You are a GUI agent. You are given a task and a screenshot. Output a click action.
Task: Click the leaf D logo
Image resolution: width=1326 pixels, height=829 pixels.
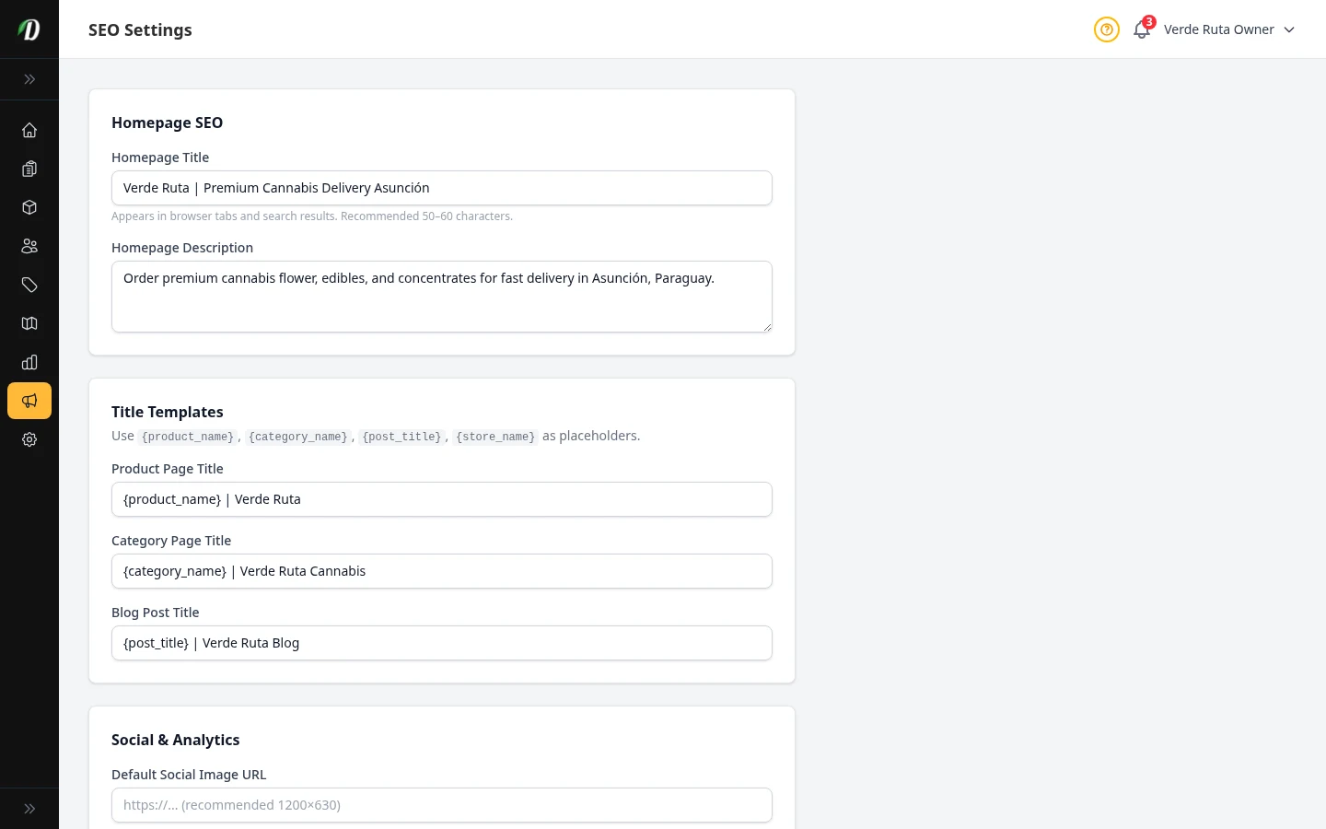(x=29, y=29)
